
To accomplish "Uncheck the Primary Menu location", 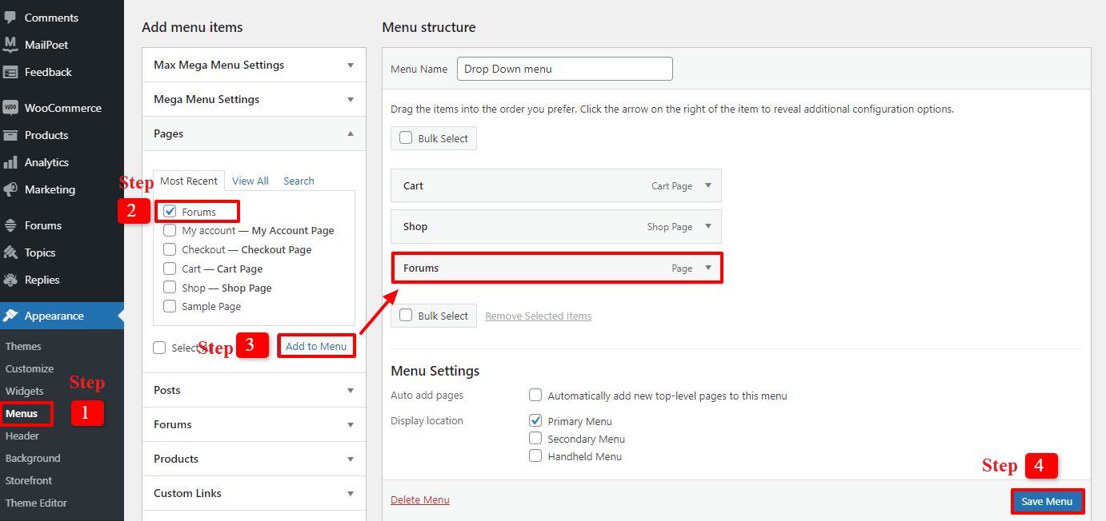I will 535,420.
